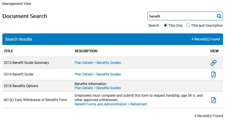The width and height of the screenshot is (225, 122).
Task: Open the Retirement category link
Action: coord(138,104)
